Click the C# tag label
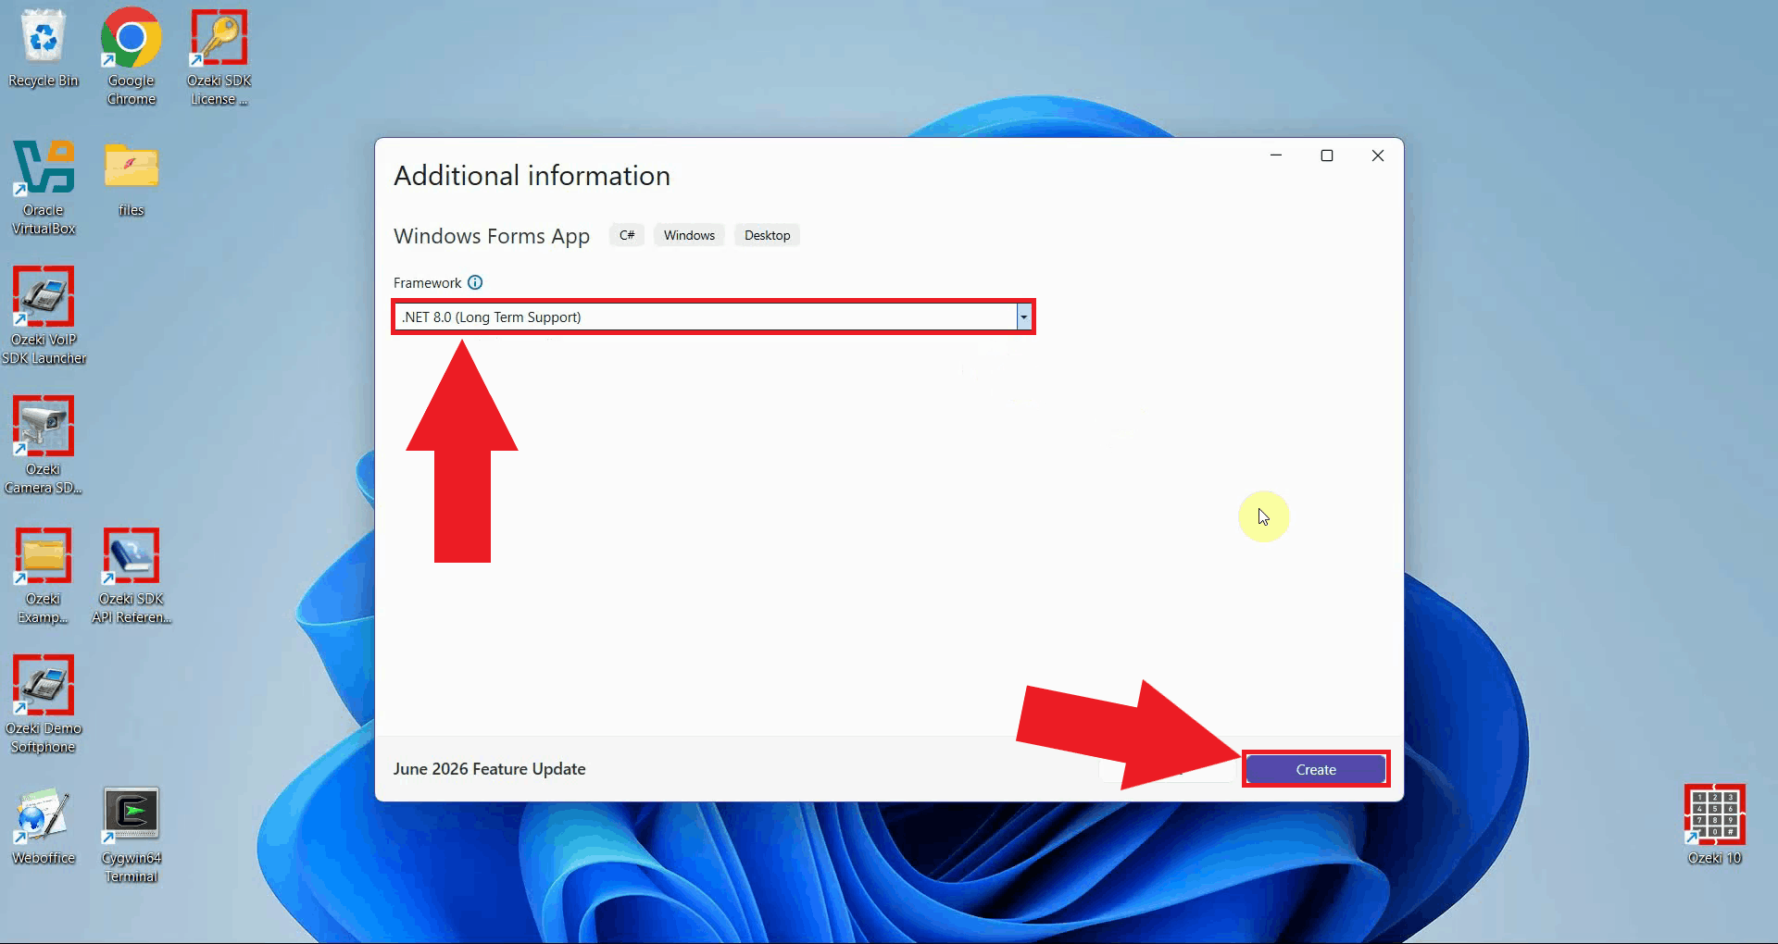 click(627, 235)
